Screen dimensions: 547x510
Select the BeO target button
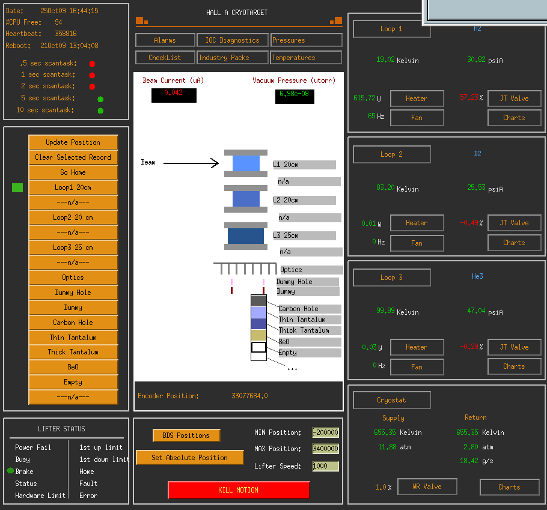[x=73, y=367]
